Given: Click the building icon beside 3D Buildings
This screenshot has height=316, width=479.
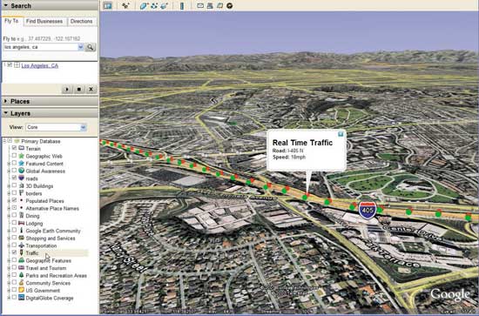Looking at the screenshot, I should [22, 186].
